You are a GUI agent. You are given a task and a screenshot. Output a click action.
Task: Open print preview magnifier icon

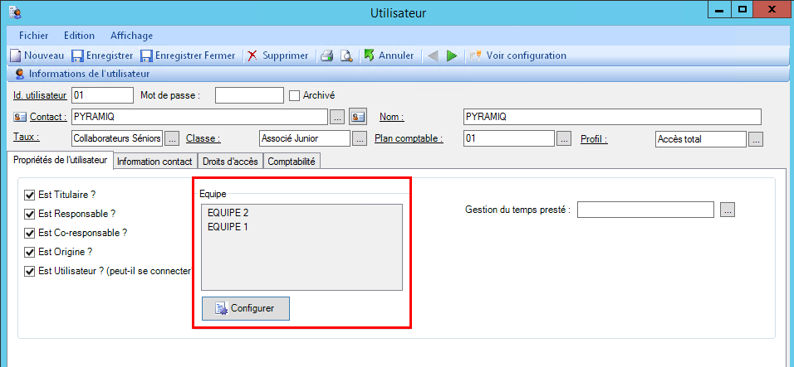(346, 56)
